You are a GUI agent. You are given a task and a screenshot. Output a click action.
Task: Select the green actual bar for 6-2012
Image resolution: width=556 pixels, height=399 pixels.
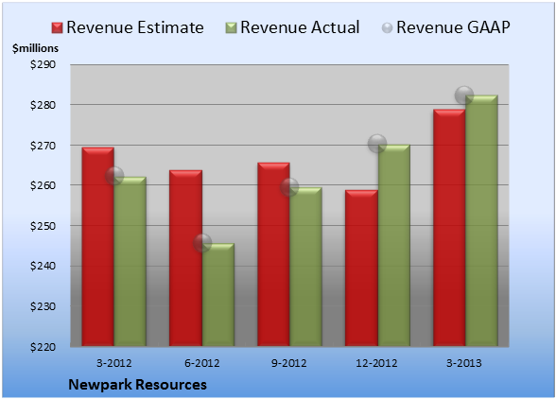point(218,294)
